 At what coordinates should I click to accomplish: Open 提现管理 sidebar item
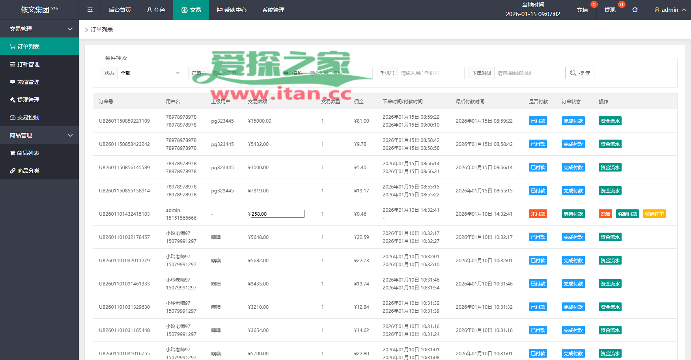39,100
